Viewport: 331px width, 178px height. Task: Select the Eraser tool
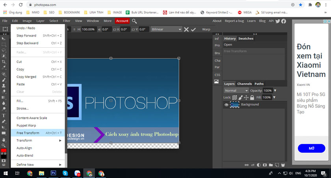coord(4,91)
